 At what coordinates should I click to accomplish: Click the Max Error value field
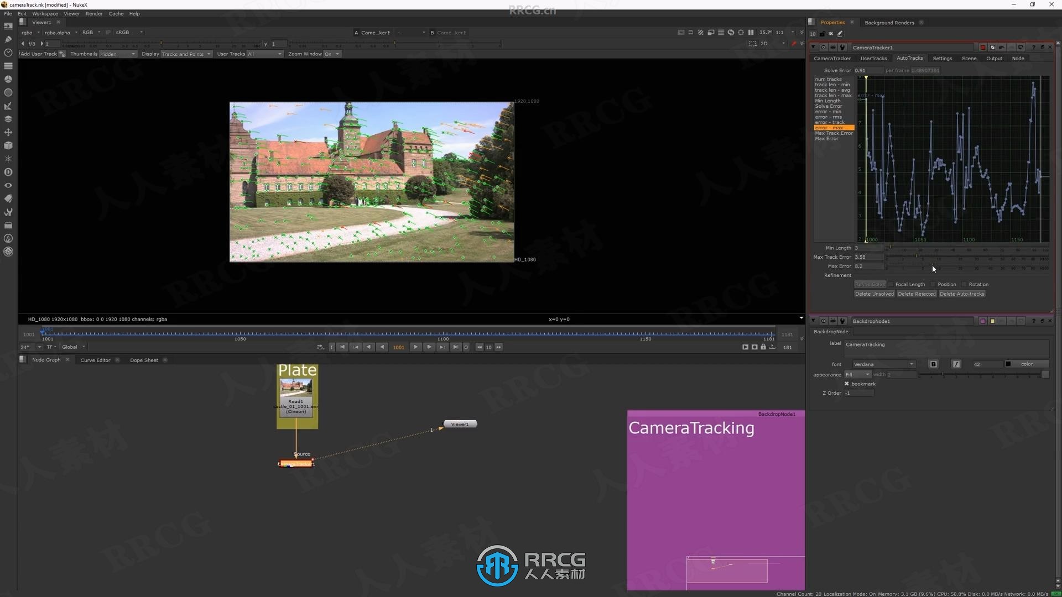pyautogui.click(x=868, y=266)
